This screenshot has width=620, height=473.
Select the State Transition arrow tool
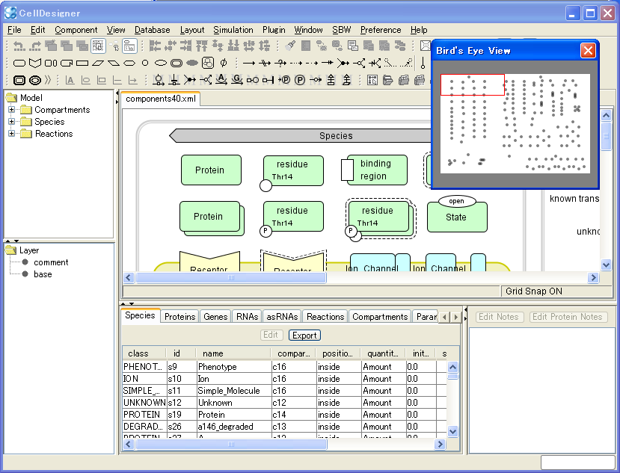tap(249, 63)
